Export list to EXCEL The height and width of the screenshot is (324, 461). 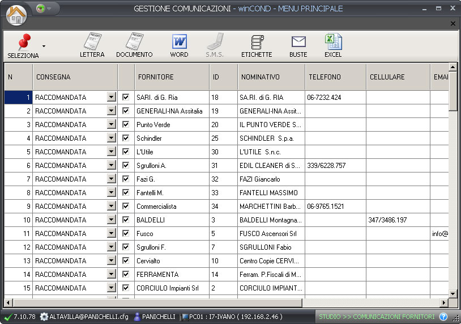(333, 45)
